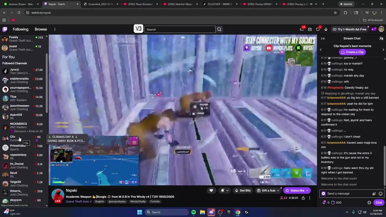
Task: Click the Get Bits diamond icon in top bar
Action: (x=326, y=29)
